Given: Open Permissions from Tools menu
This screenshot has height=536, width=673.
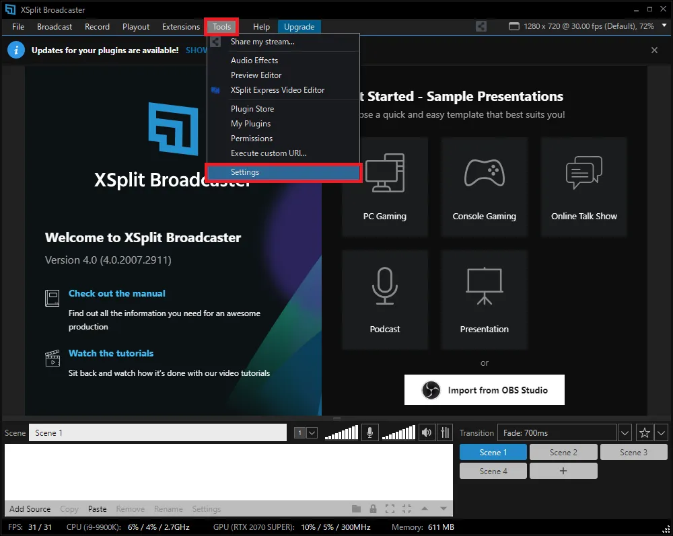Looking at the screenshot, I should [x=283, y=139].
